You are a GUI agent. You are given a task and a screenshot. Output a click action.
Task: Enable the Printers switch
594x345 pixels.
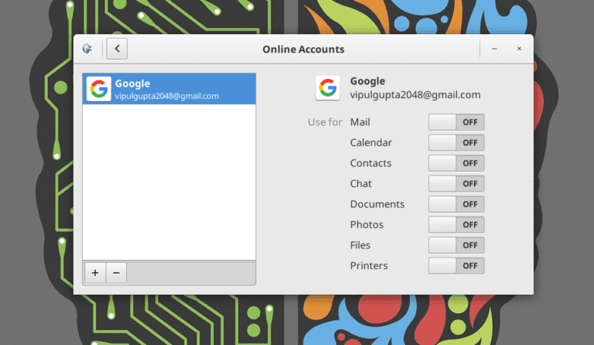(x=456, y=265)
